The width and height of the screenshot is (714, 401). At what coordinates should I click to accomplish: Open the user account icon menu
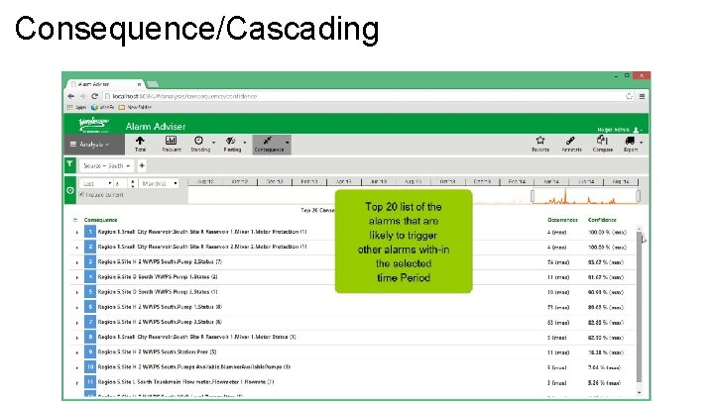(x=636, y=130)
